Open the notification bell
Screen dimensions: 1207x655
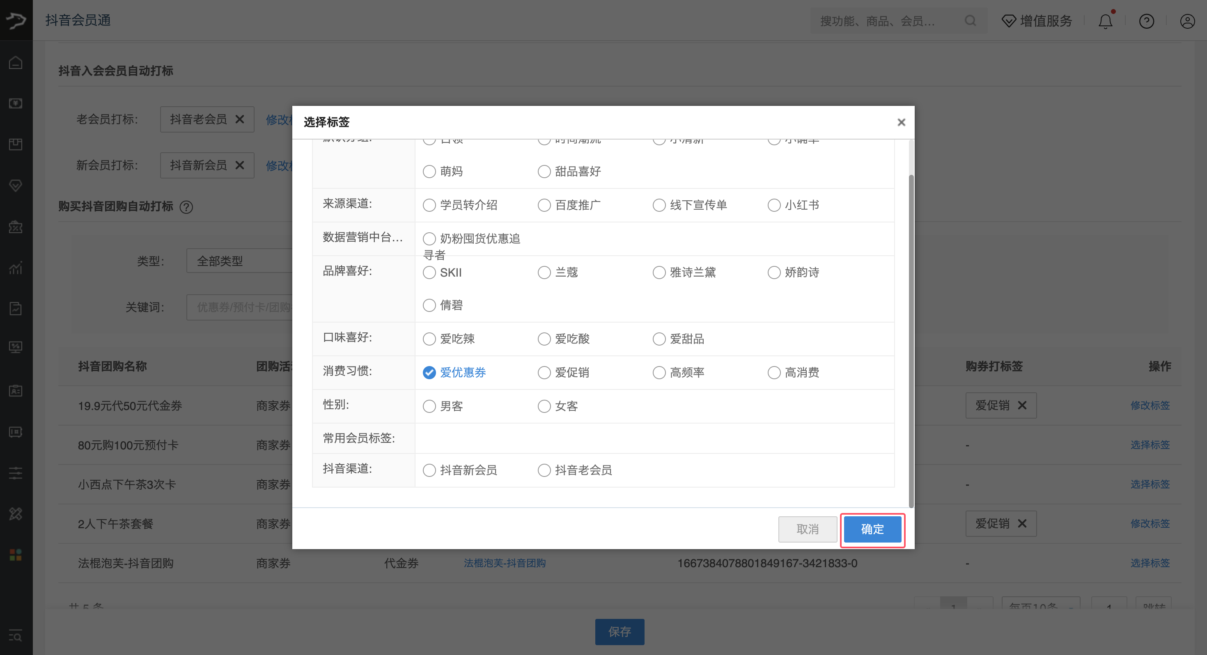point(1105,21)
